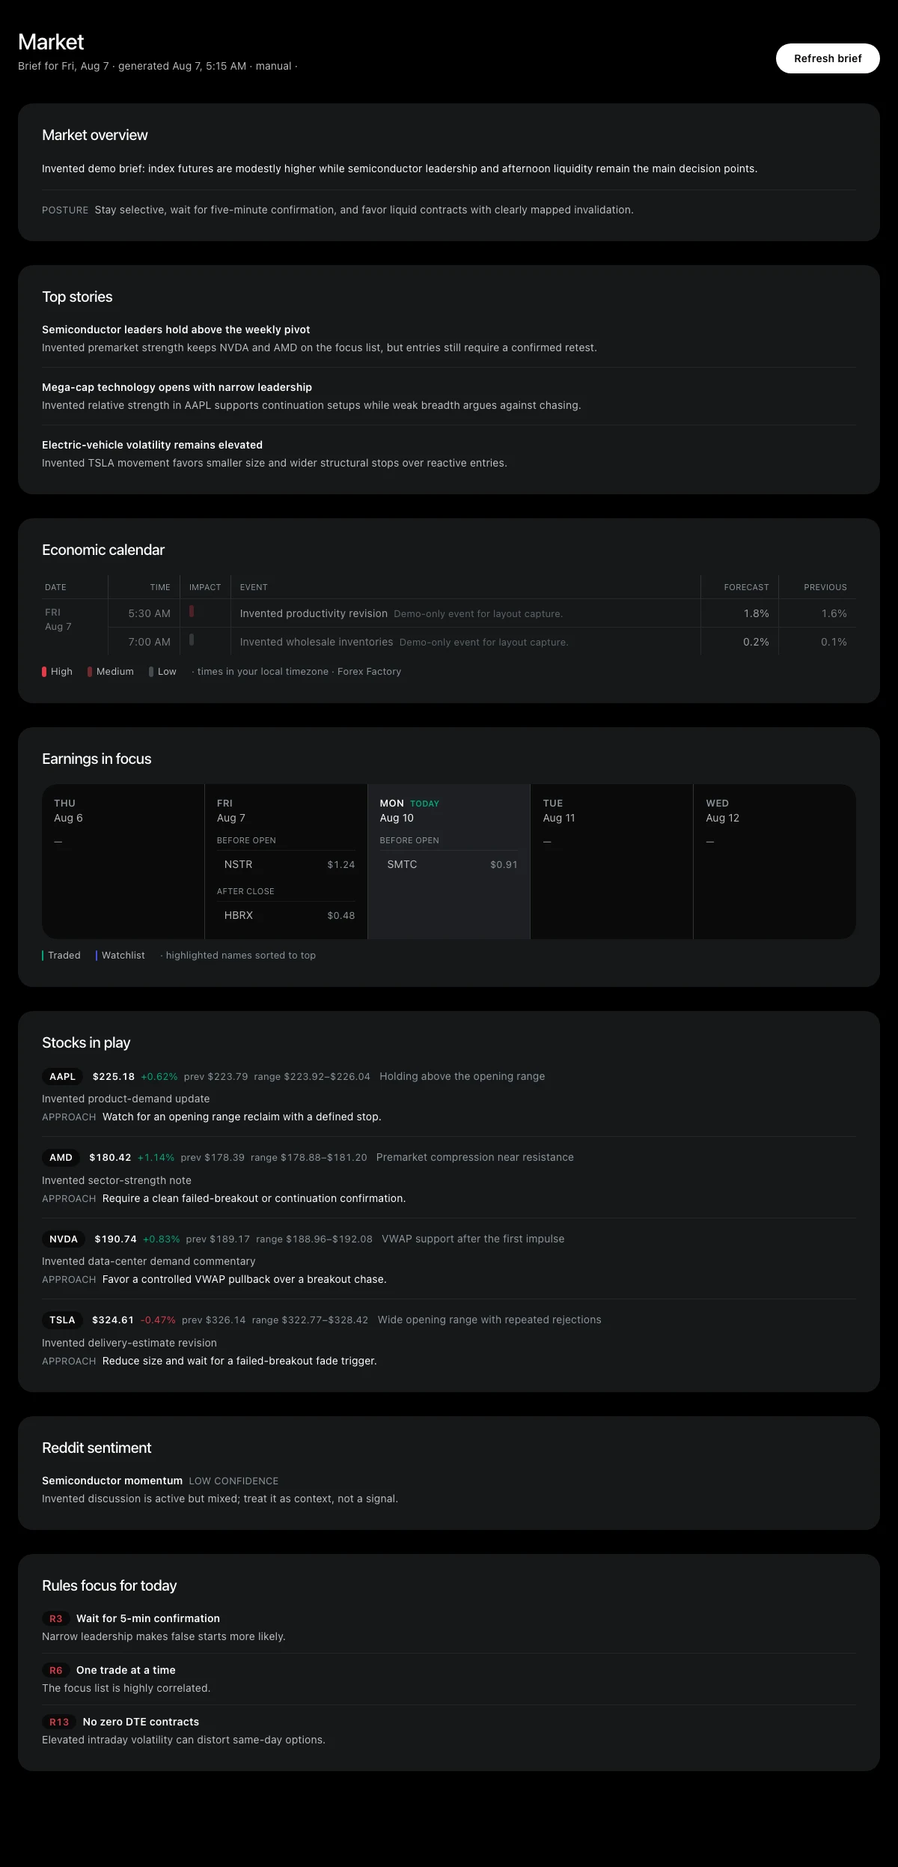This screenshot has width=898, height=1867.
Task: Click the 0.1% previous value
Action: click(834, 642)
